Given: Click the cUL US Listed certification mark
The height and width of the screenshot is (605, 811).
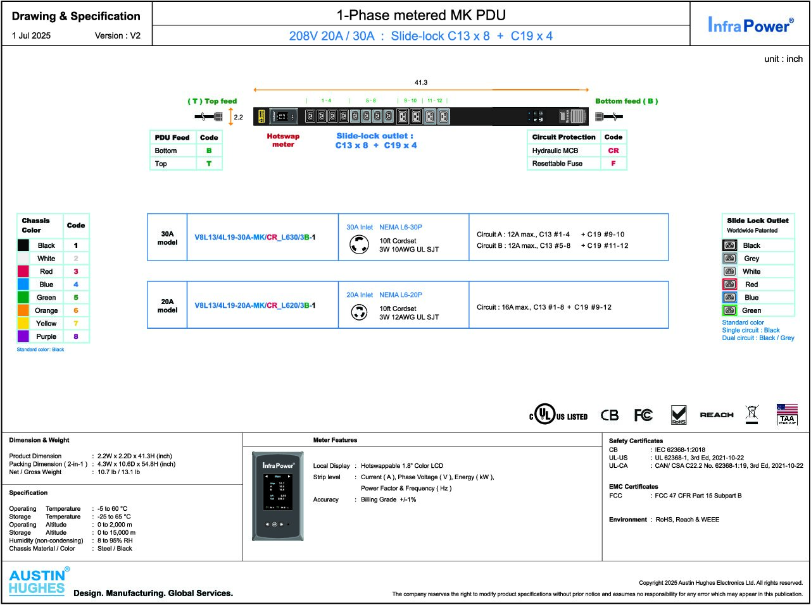Looking at the screenshot, I should (558, 415).
